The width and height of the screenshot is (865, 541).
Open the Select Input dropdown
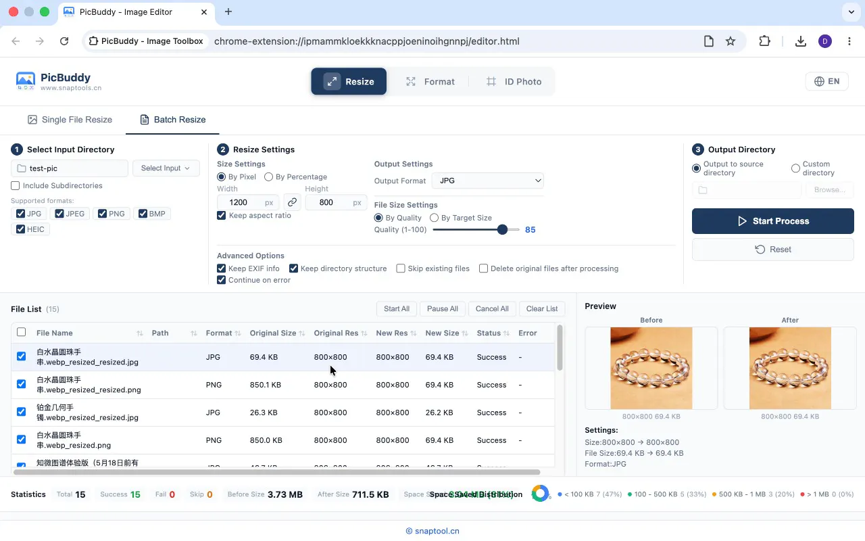pyautogui.click(x=166, y=168)
